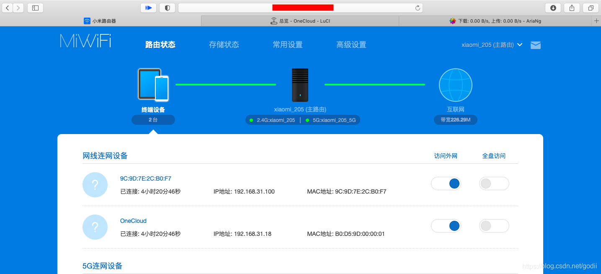The height and width of the screenshot is (274, 601).
Task: Reload the page via the refresh icon
Action: click(x=417, y=8)
